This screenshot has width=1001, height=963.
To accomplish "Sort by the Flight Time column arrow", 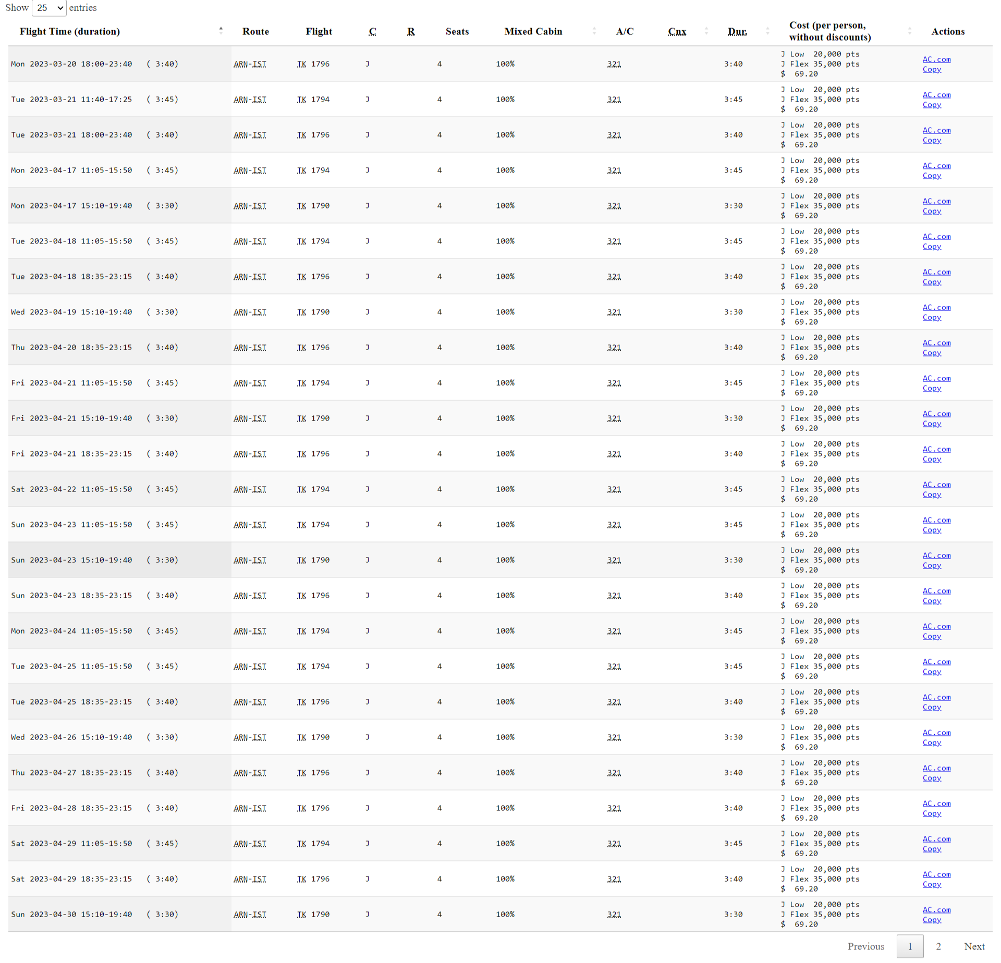I will point(222,30).
